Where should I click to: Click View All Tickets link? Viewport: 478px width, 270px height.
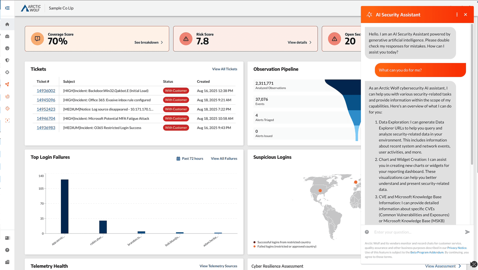pyautogui.click(x=225, y=69)
